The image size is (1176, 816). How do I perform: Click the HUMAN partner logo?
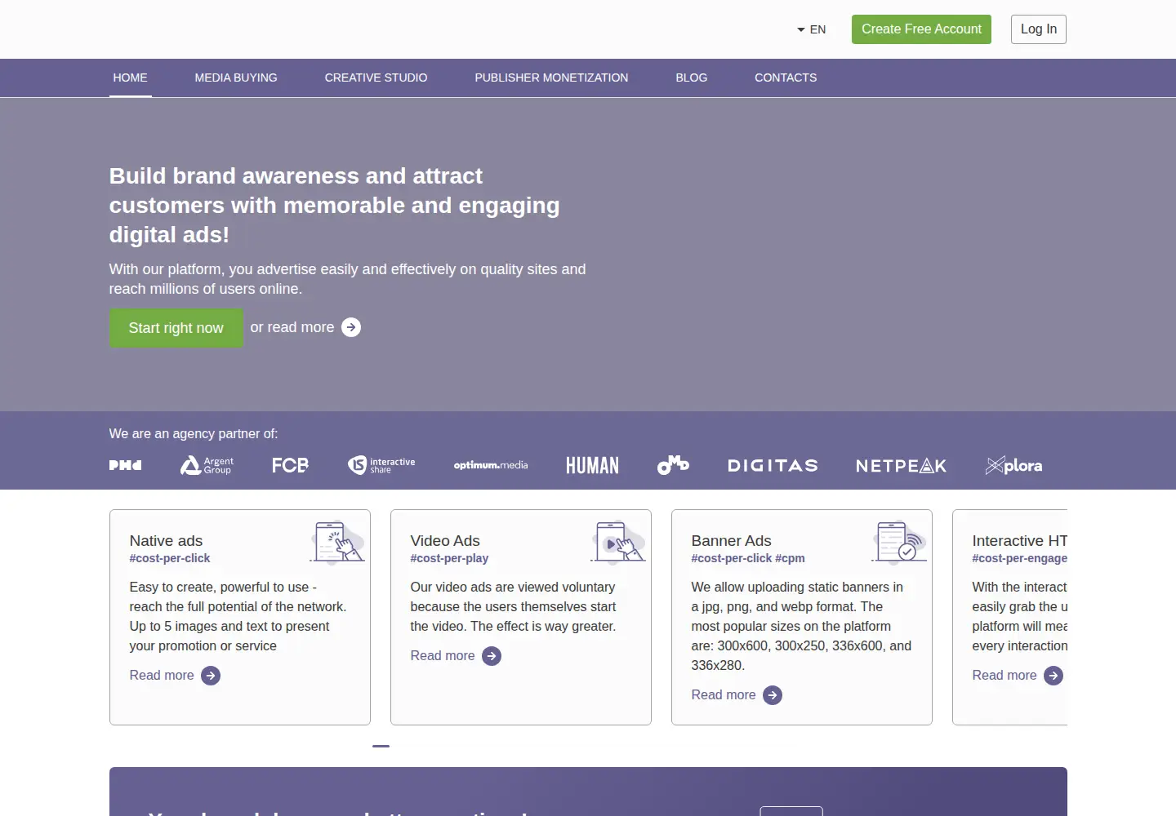pos(592,465)
